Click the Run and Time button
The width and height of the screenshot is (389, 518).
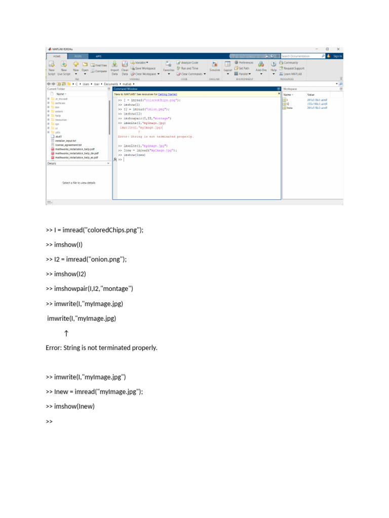(x=187, y=68)
